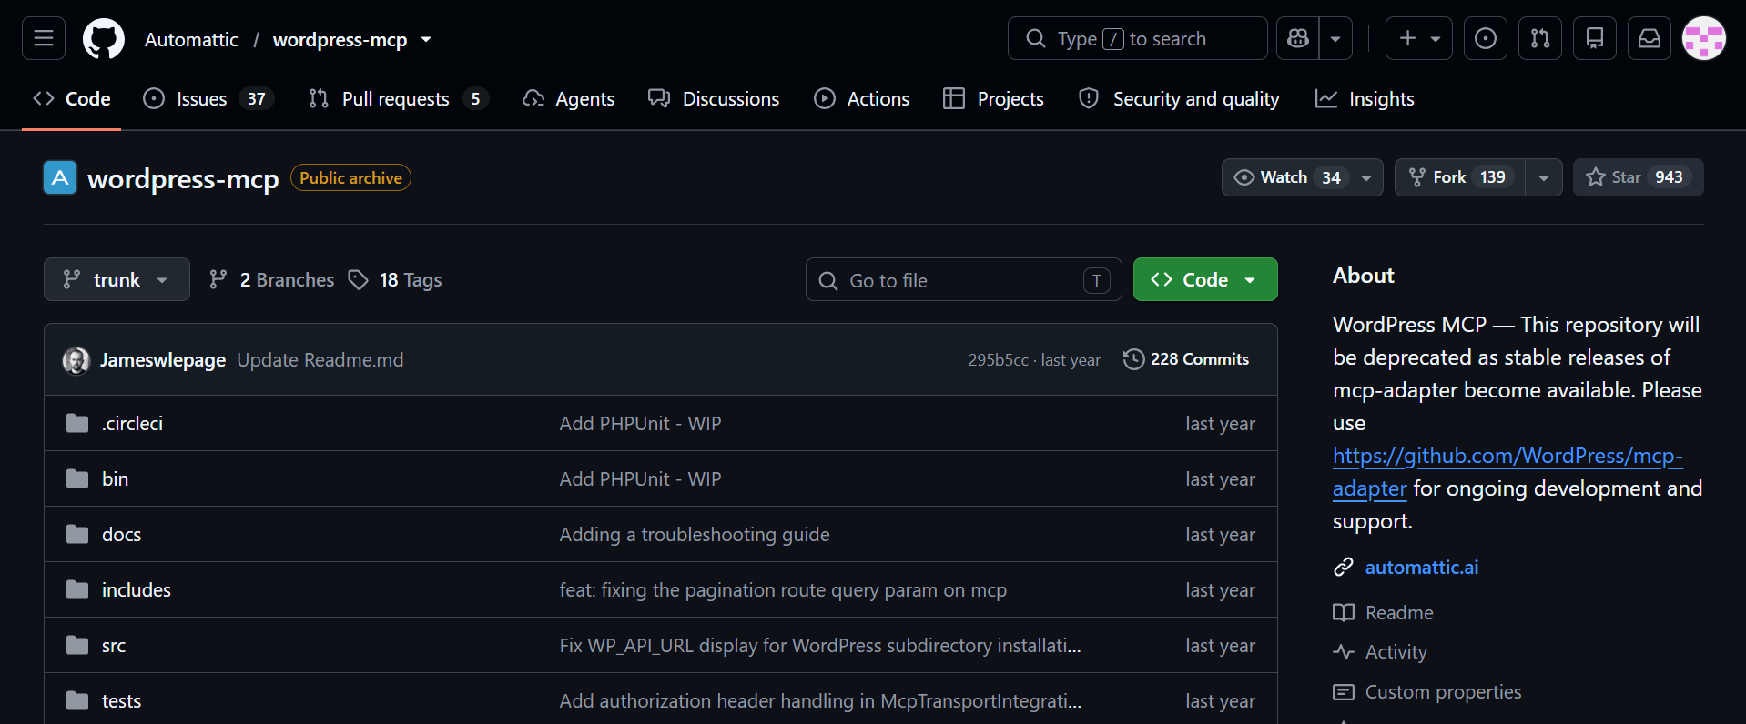Switch to the Insights tab
Viewport: 1746px width, 724px height.
coord(1365,98)
